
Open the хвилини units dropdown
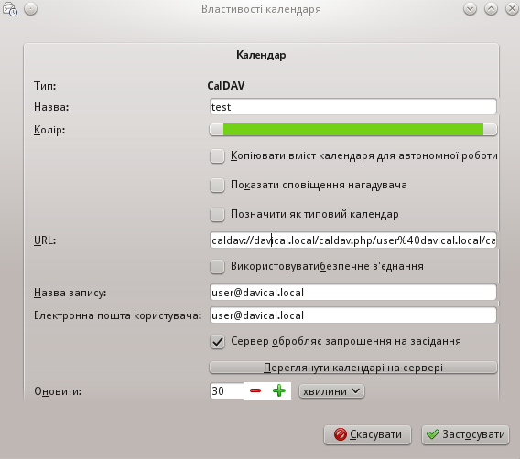[x=331, y=391]
